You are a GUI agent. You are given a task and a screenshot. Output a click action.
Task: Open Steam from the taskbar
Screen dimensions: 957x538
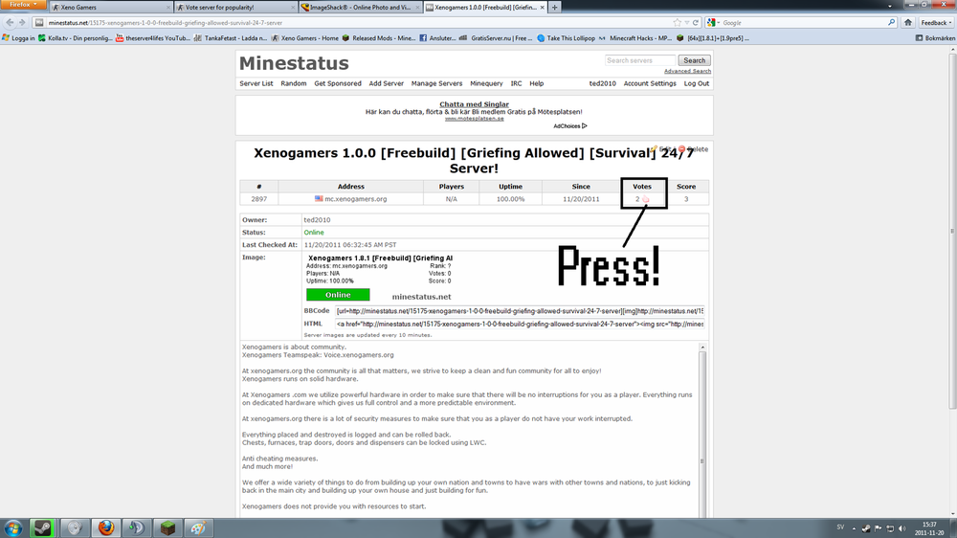(43, 528)
